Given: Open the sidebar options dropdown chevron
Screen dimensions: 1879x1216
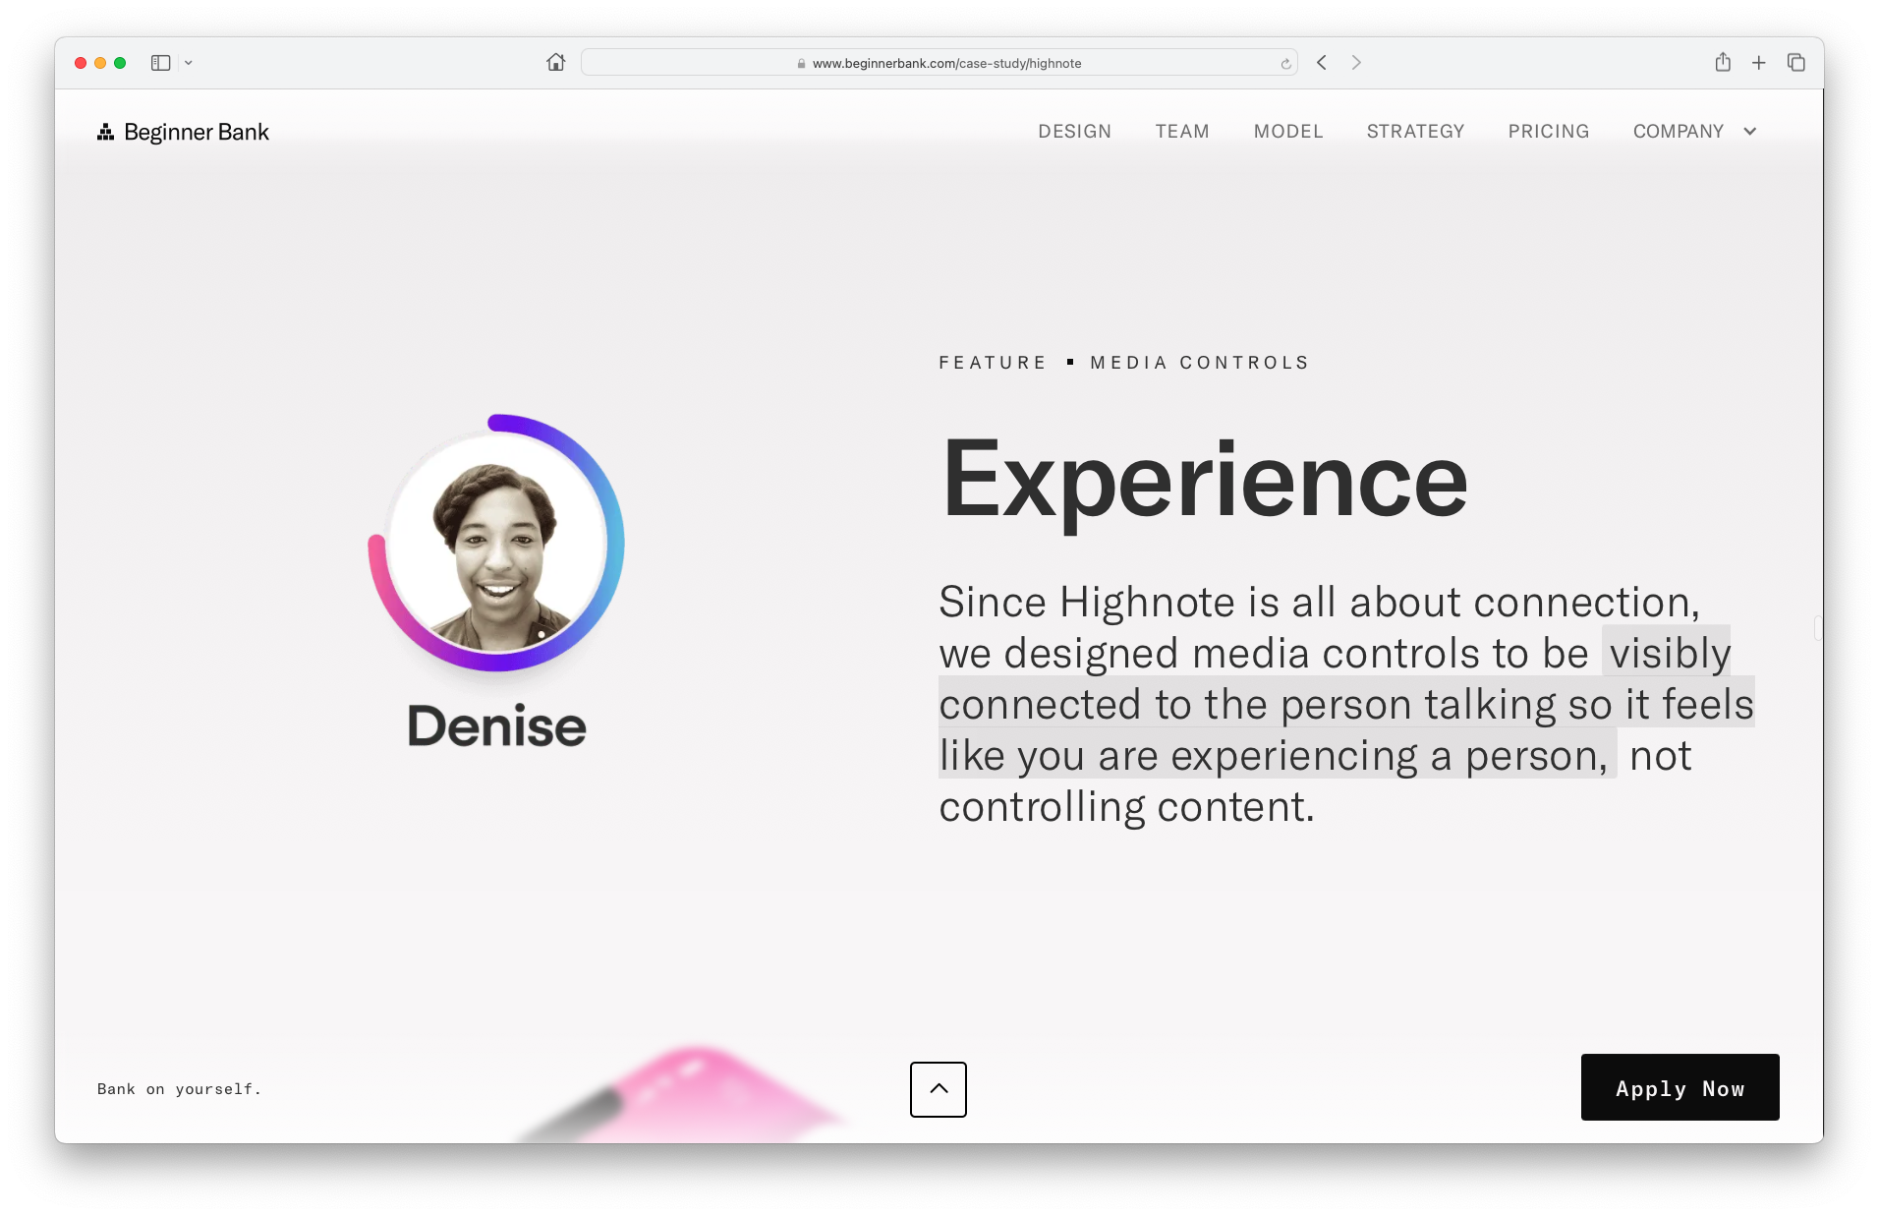Looking at the screenshot, I should (189, 63).
